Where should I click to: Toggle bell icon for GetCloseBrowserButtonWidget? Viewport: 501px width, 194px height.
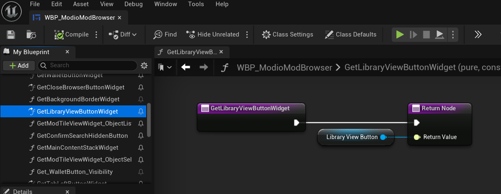tap(141, 87)
